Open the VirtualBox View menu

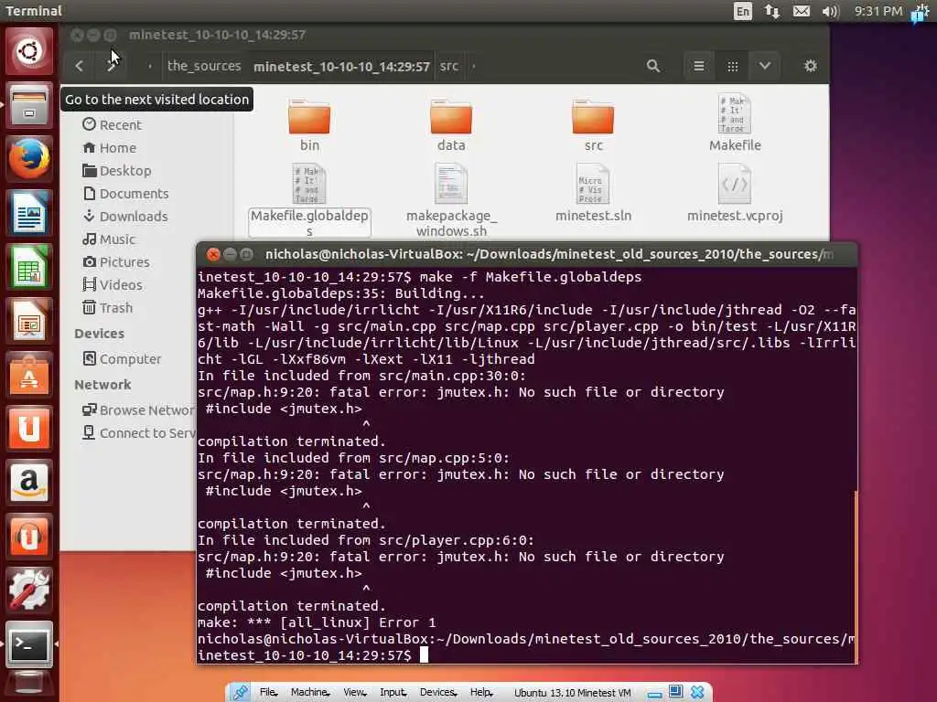tap(354, 693)
